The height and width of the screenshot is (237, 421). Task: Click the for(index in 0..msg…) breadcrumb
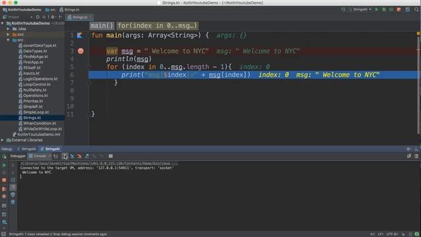[157, 26]
